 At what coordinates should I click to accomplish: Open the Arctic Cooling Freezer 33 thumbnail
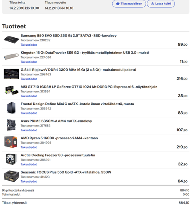click(11, 159)
